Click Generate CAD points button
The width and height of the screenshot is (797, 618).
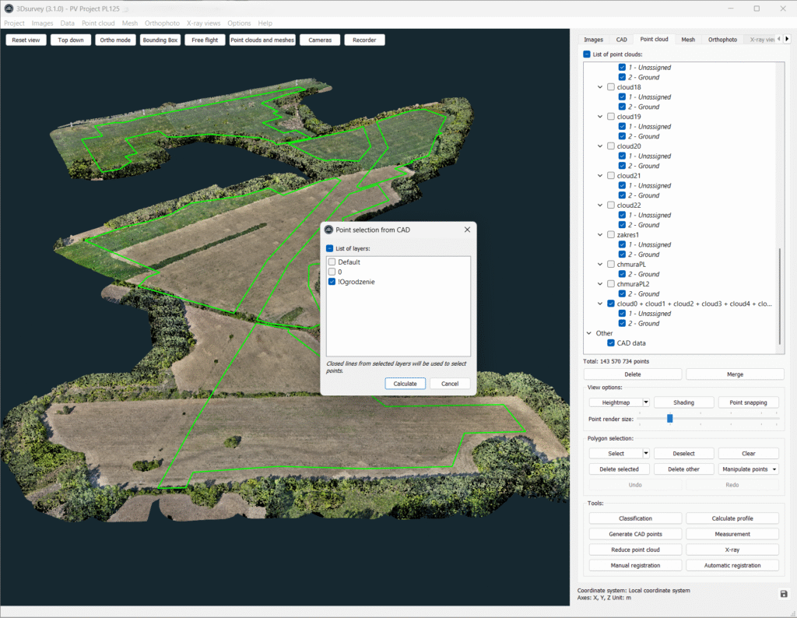click(635, 534)
